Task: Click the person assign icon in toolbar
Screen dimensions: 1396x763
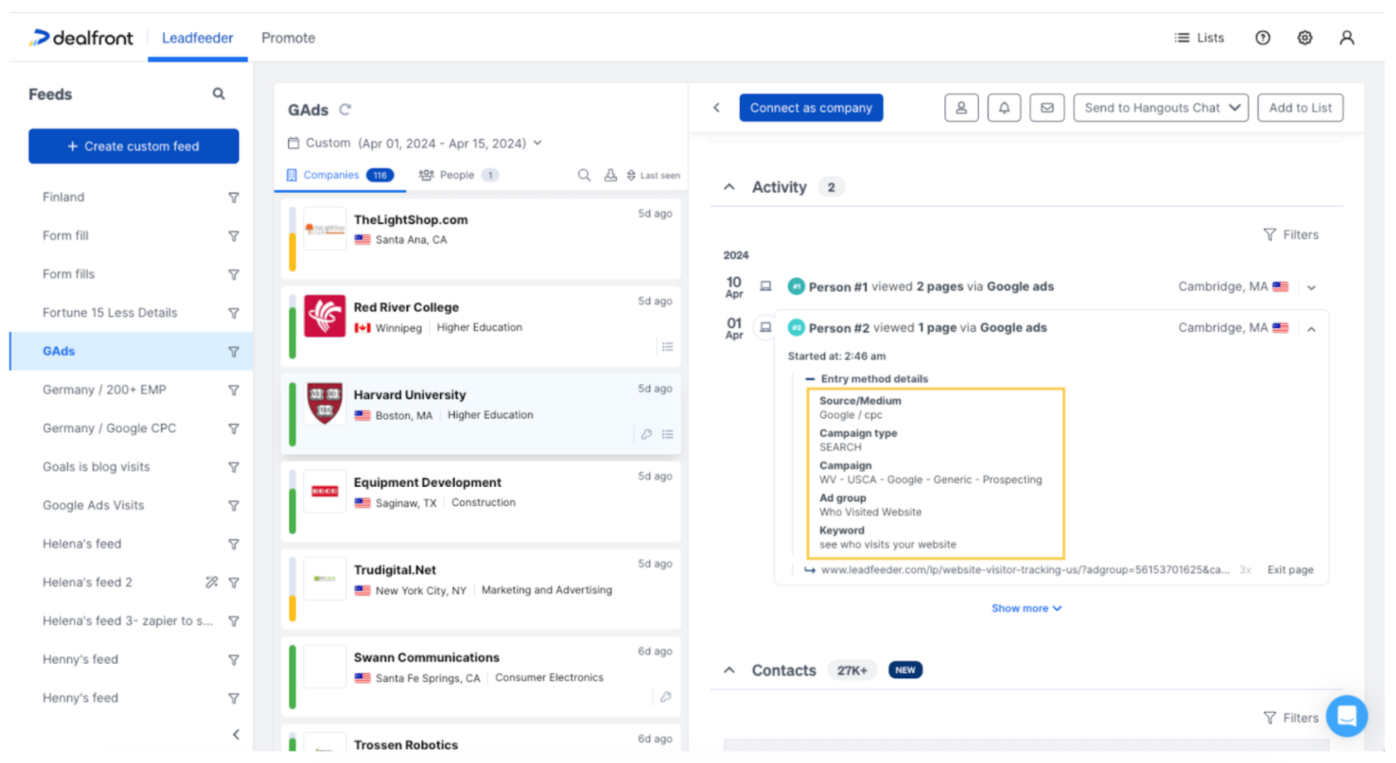Action: tap(961, 107)
